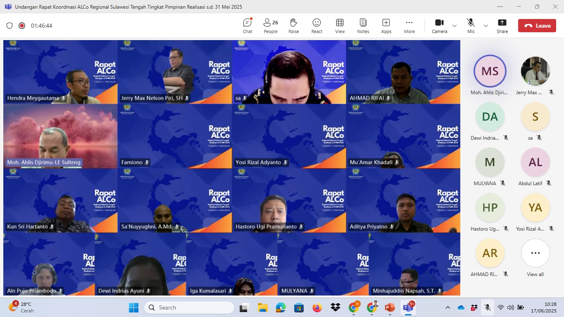Raise your hand in the meeting
Viewport: 564px width, 317px height.
click(293, 26)
